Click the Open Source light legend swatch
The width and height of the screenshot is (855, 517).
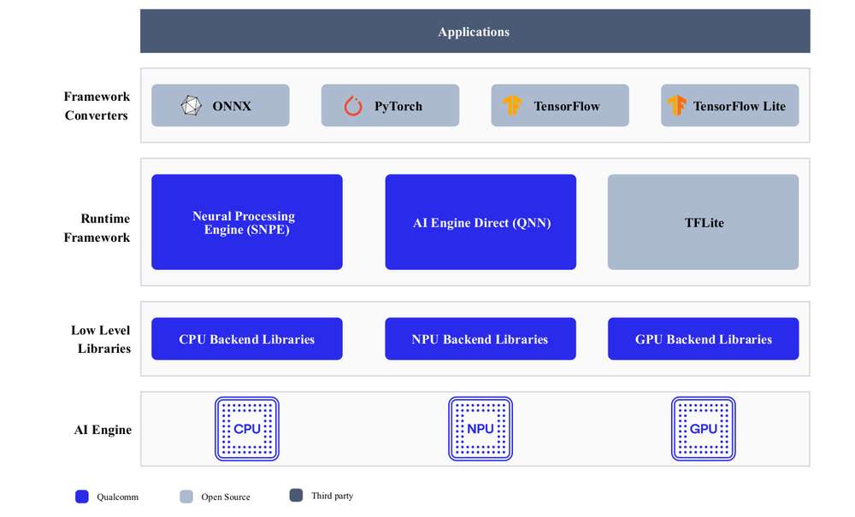[x=186, y=496]
